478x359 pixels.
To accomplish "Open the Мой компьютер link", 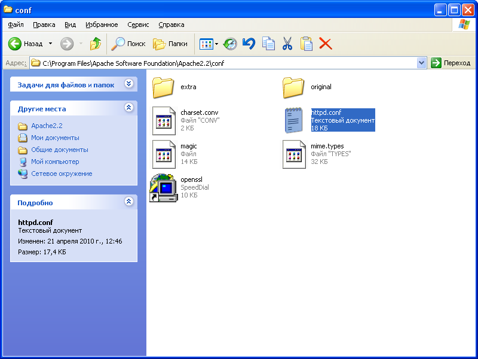I will (55, 162).
